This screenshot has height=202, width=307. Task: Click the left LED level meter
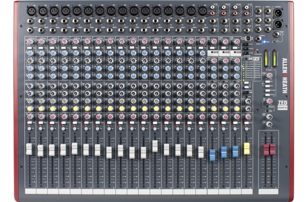266,58
